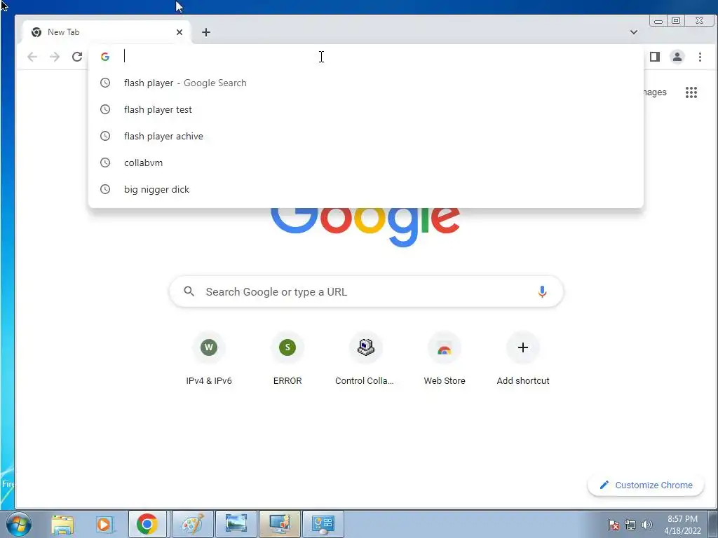The height and width of the screenshot is (538, 718).
Task: Open the Google apps grid
Action: coord(691,92)
